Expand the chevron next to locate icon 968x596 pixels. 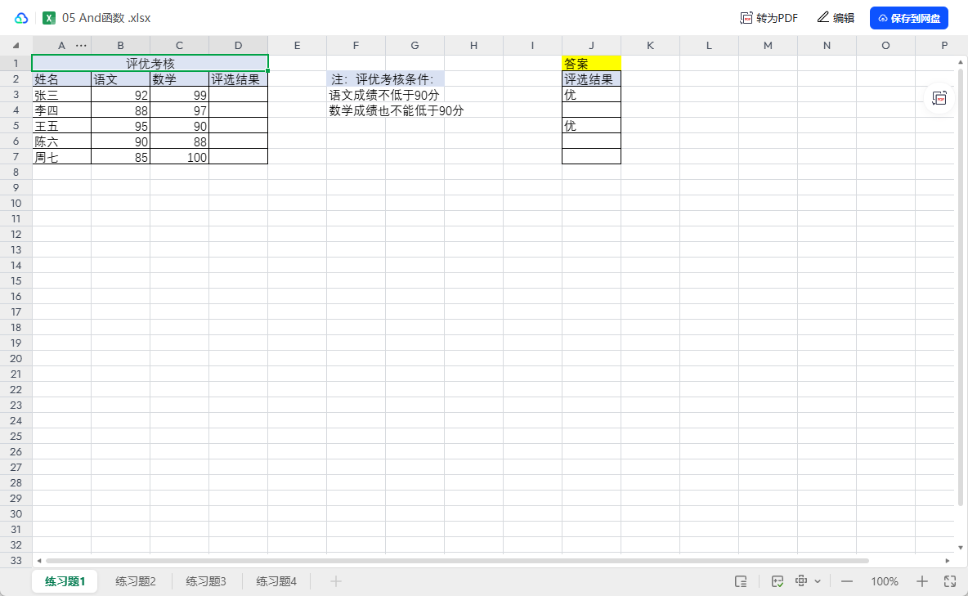pos(818,580)
